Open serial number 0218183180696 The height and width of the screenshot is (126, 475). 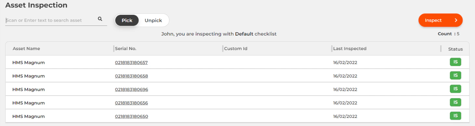coord(131,89)
